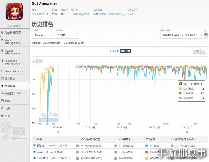
Task: Switch to the 畅销排名 tab
Action: click(125, 51)
